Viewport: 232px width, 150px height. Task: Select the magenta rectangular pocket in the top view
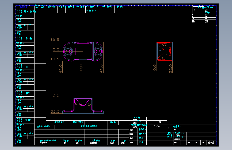click(x=83, y=51)
